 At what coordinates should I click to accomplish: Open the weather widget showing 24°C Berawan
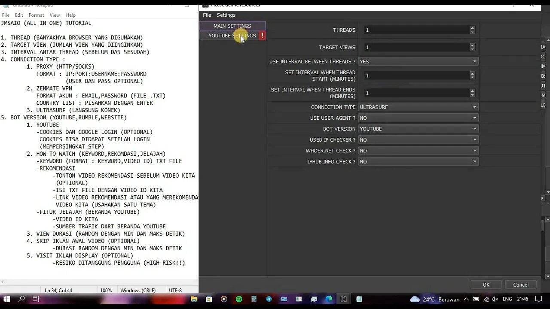coord(435,299)
